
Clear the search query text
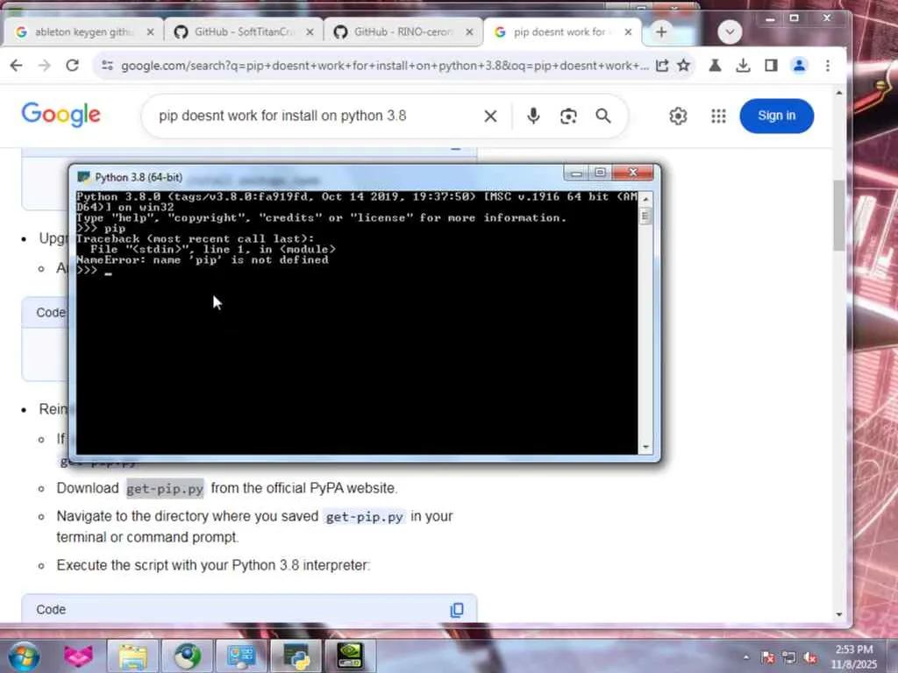pos(490,117)
